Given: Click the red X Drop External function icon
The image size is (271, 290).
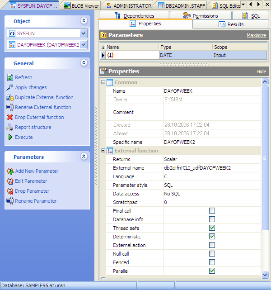Looking at the screenshot, I should pos(10,117).
